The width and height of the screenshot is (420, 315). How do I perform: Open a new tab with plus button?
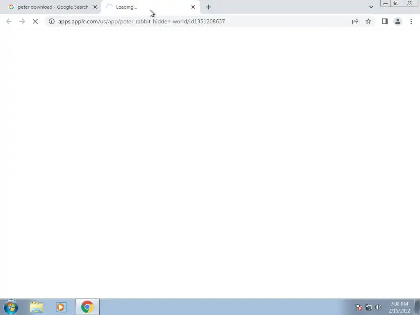pyautogui.click(x=209, y=7)
